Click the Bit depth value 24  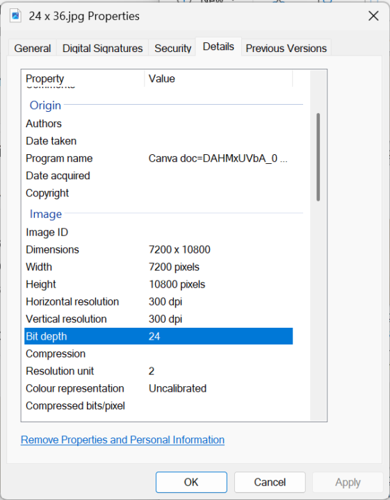coord(154,336)
